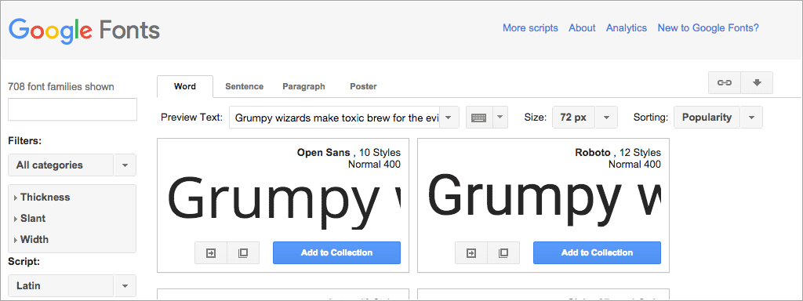Click the Google Fonts logo

85,30
